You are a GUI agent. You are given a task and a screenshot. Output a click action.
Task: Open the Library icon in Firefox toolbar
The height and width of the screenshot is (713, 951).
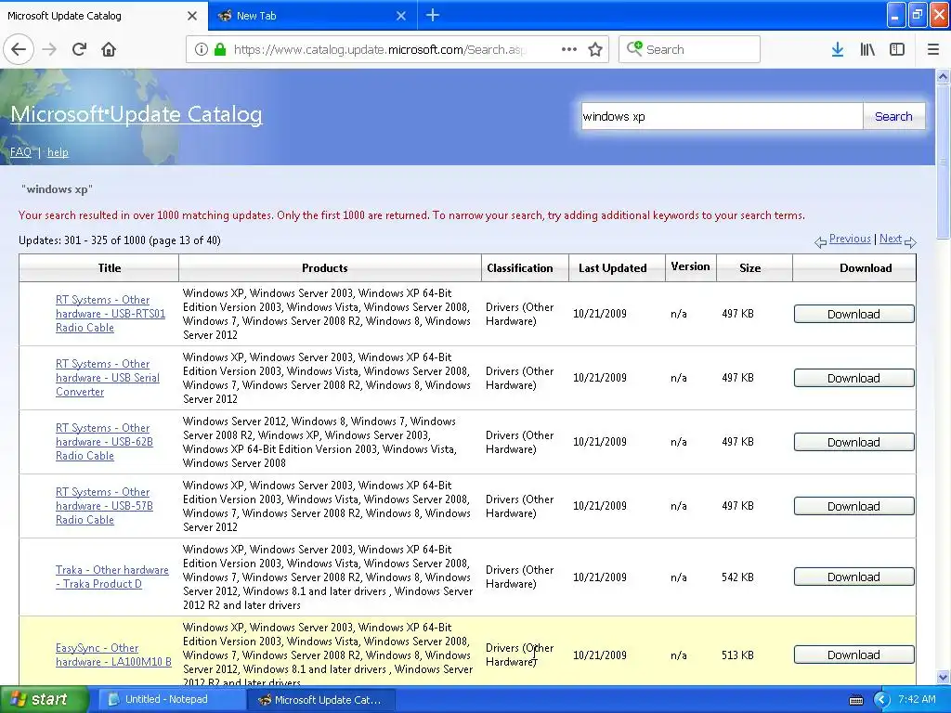pos(867,50)
